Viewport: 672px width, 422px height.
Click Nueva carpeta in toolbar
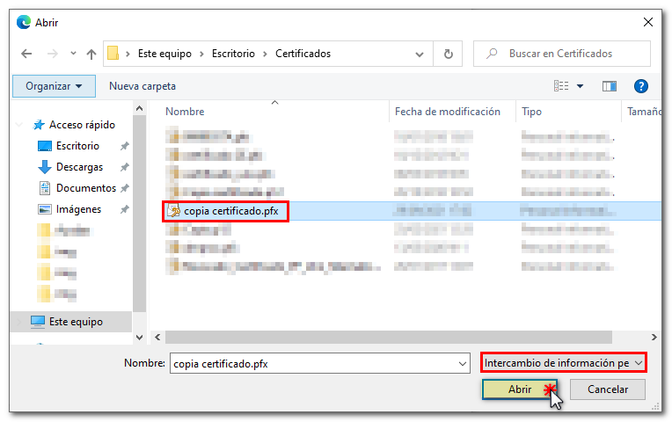[x=142, y=86]
